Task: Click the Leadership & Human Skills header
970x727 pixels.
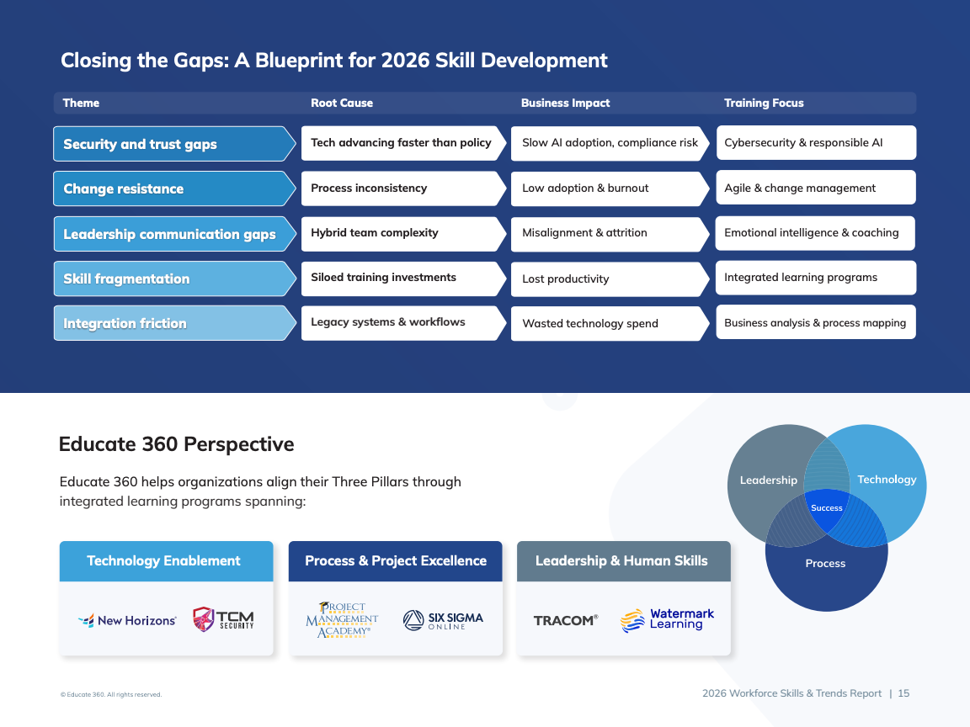Action: pyautogui.click(x=623, y=561)
